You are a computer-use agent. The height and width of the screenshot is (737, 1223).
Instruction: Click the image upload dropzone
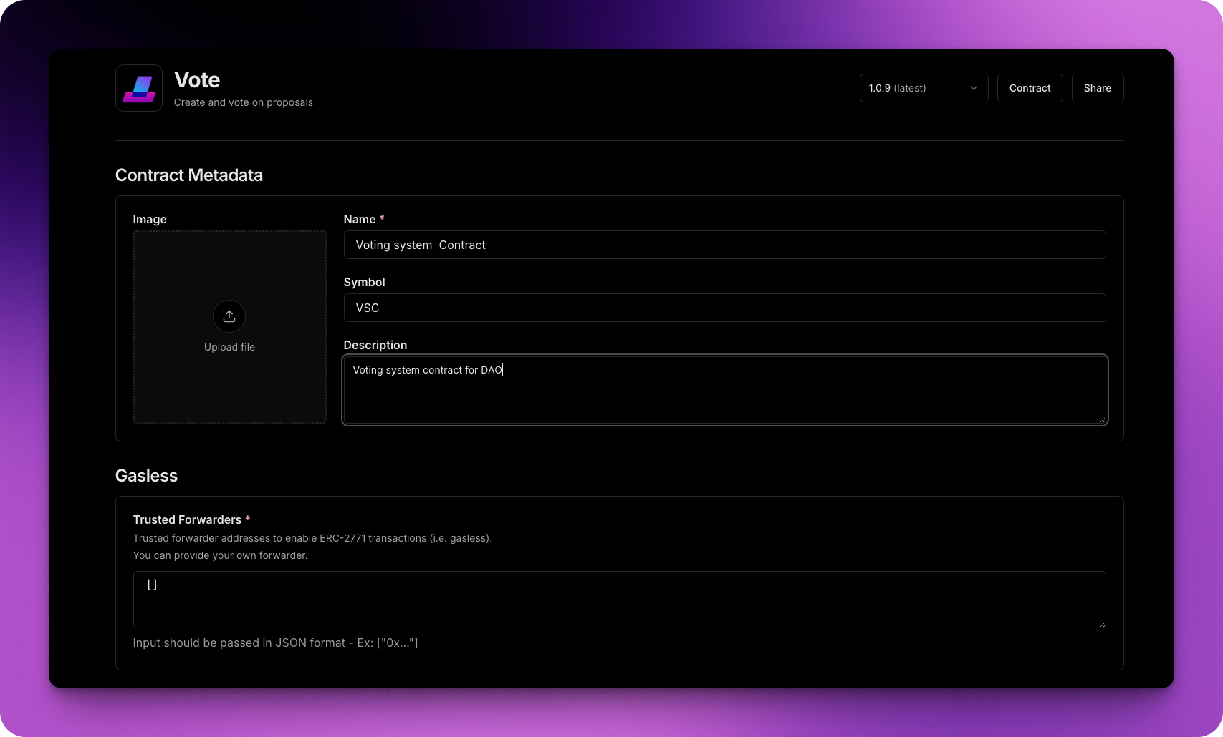(229, 326)
